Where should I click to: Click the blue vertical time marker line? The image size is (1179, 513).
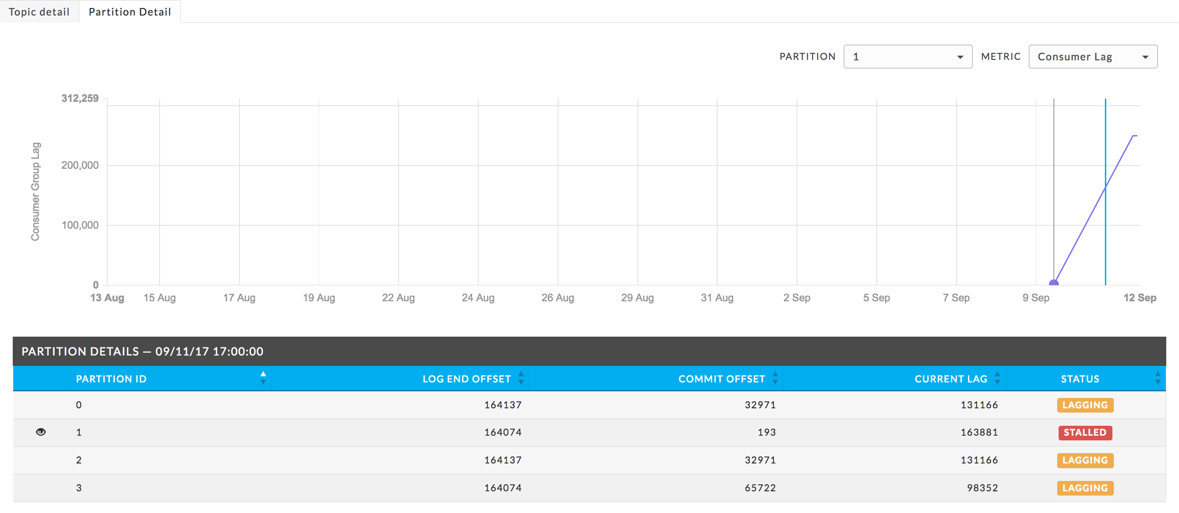(1105, 191)
